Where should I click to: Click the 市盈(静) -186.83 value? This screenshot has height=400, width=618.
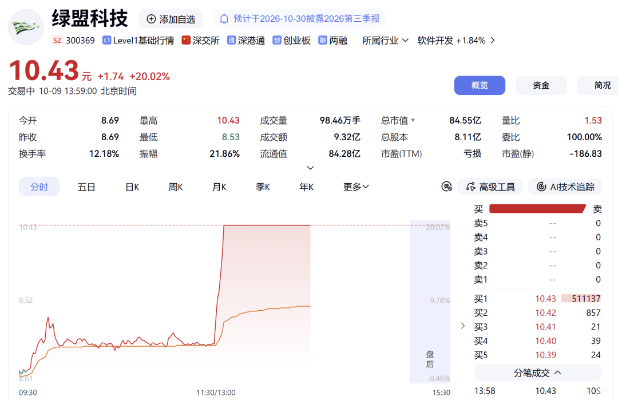pyautogui.click(x=586, y=154)
